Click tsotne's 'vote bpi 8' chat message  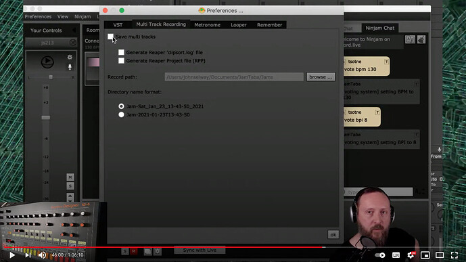click(362, 116)
